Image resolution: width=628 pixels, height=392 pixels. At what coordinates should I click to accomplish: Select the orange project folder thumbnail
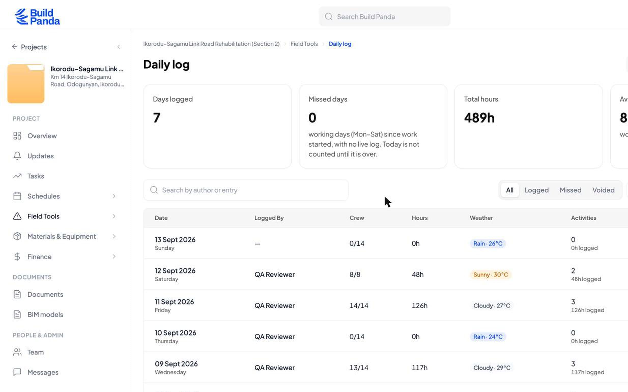tap(26, 83)
